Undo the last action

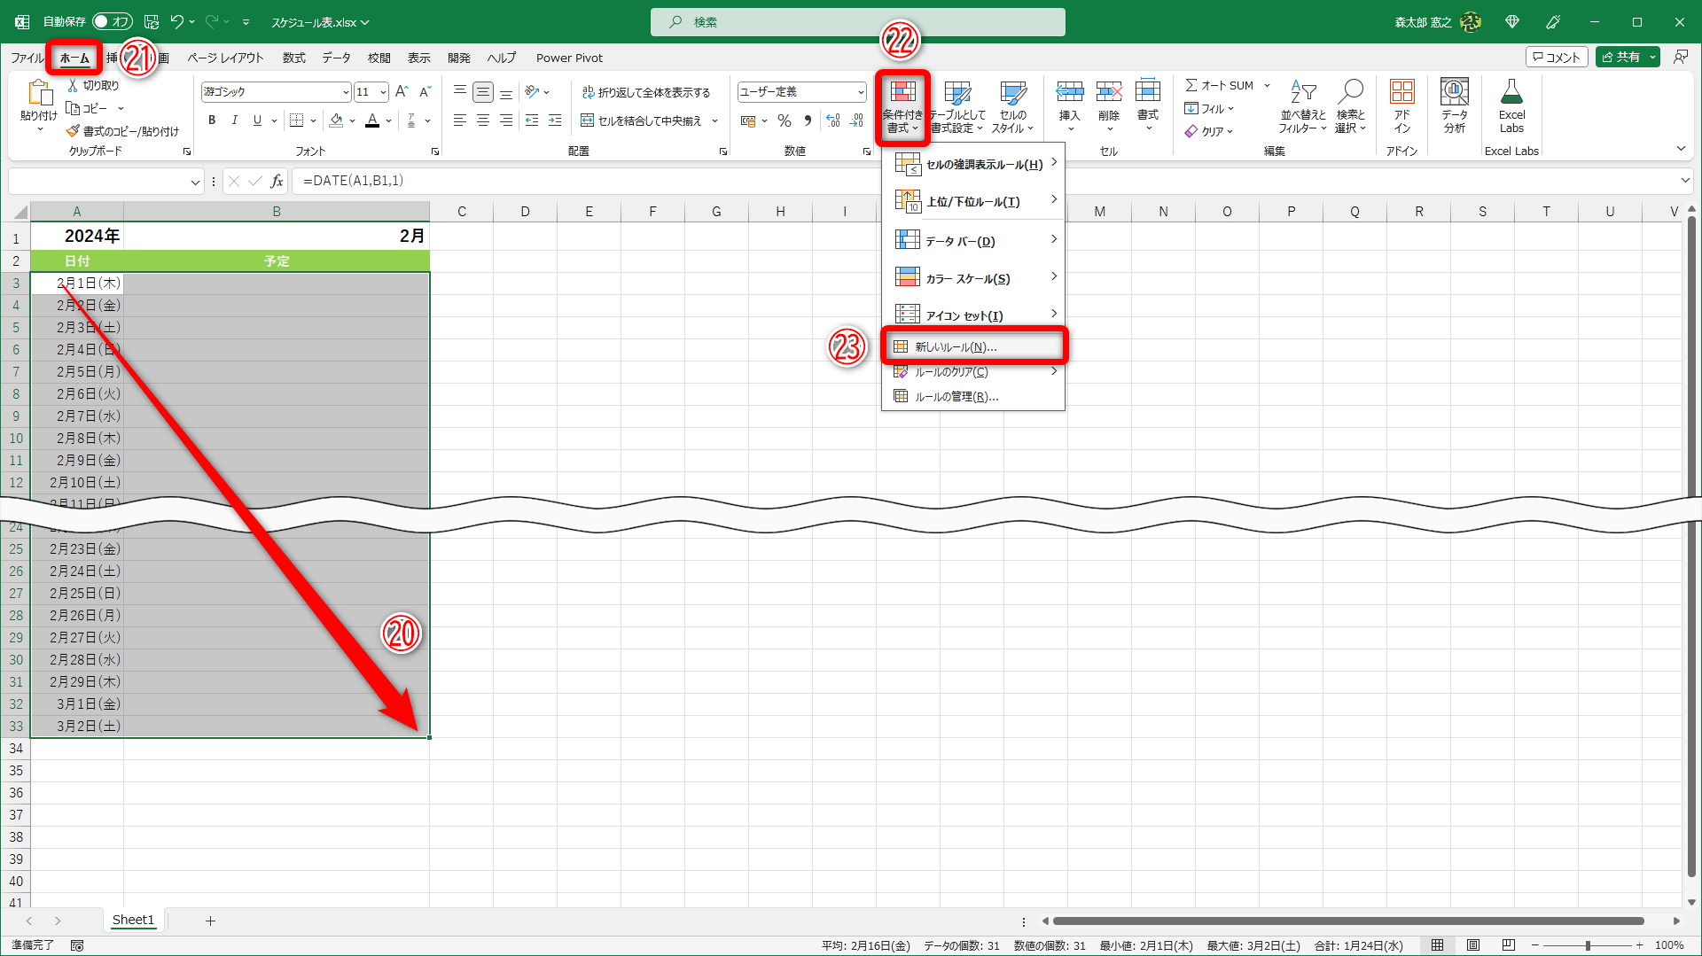tap(177, 22)
